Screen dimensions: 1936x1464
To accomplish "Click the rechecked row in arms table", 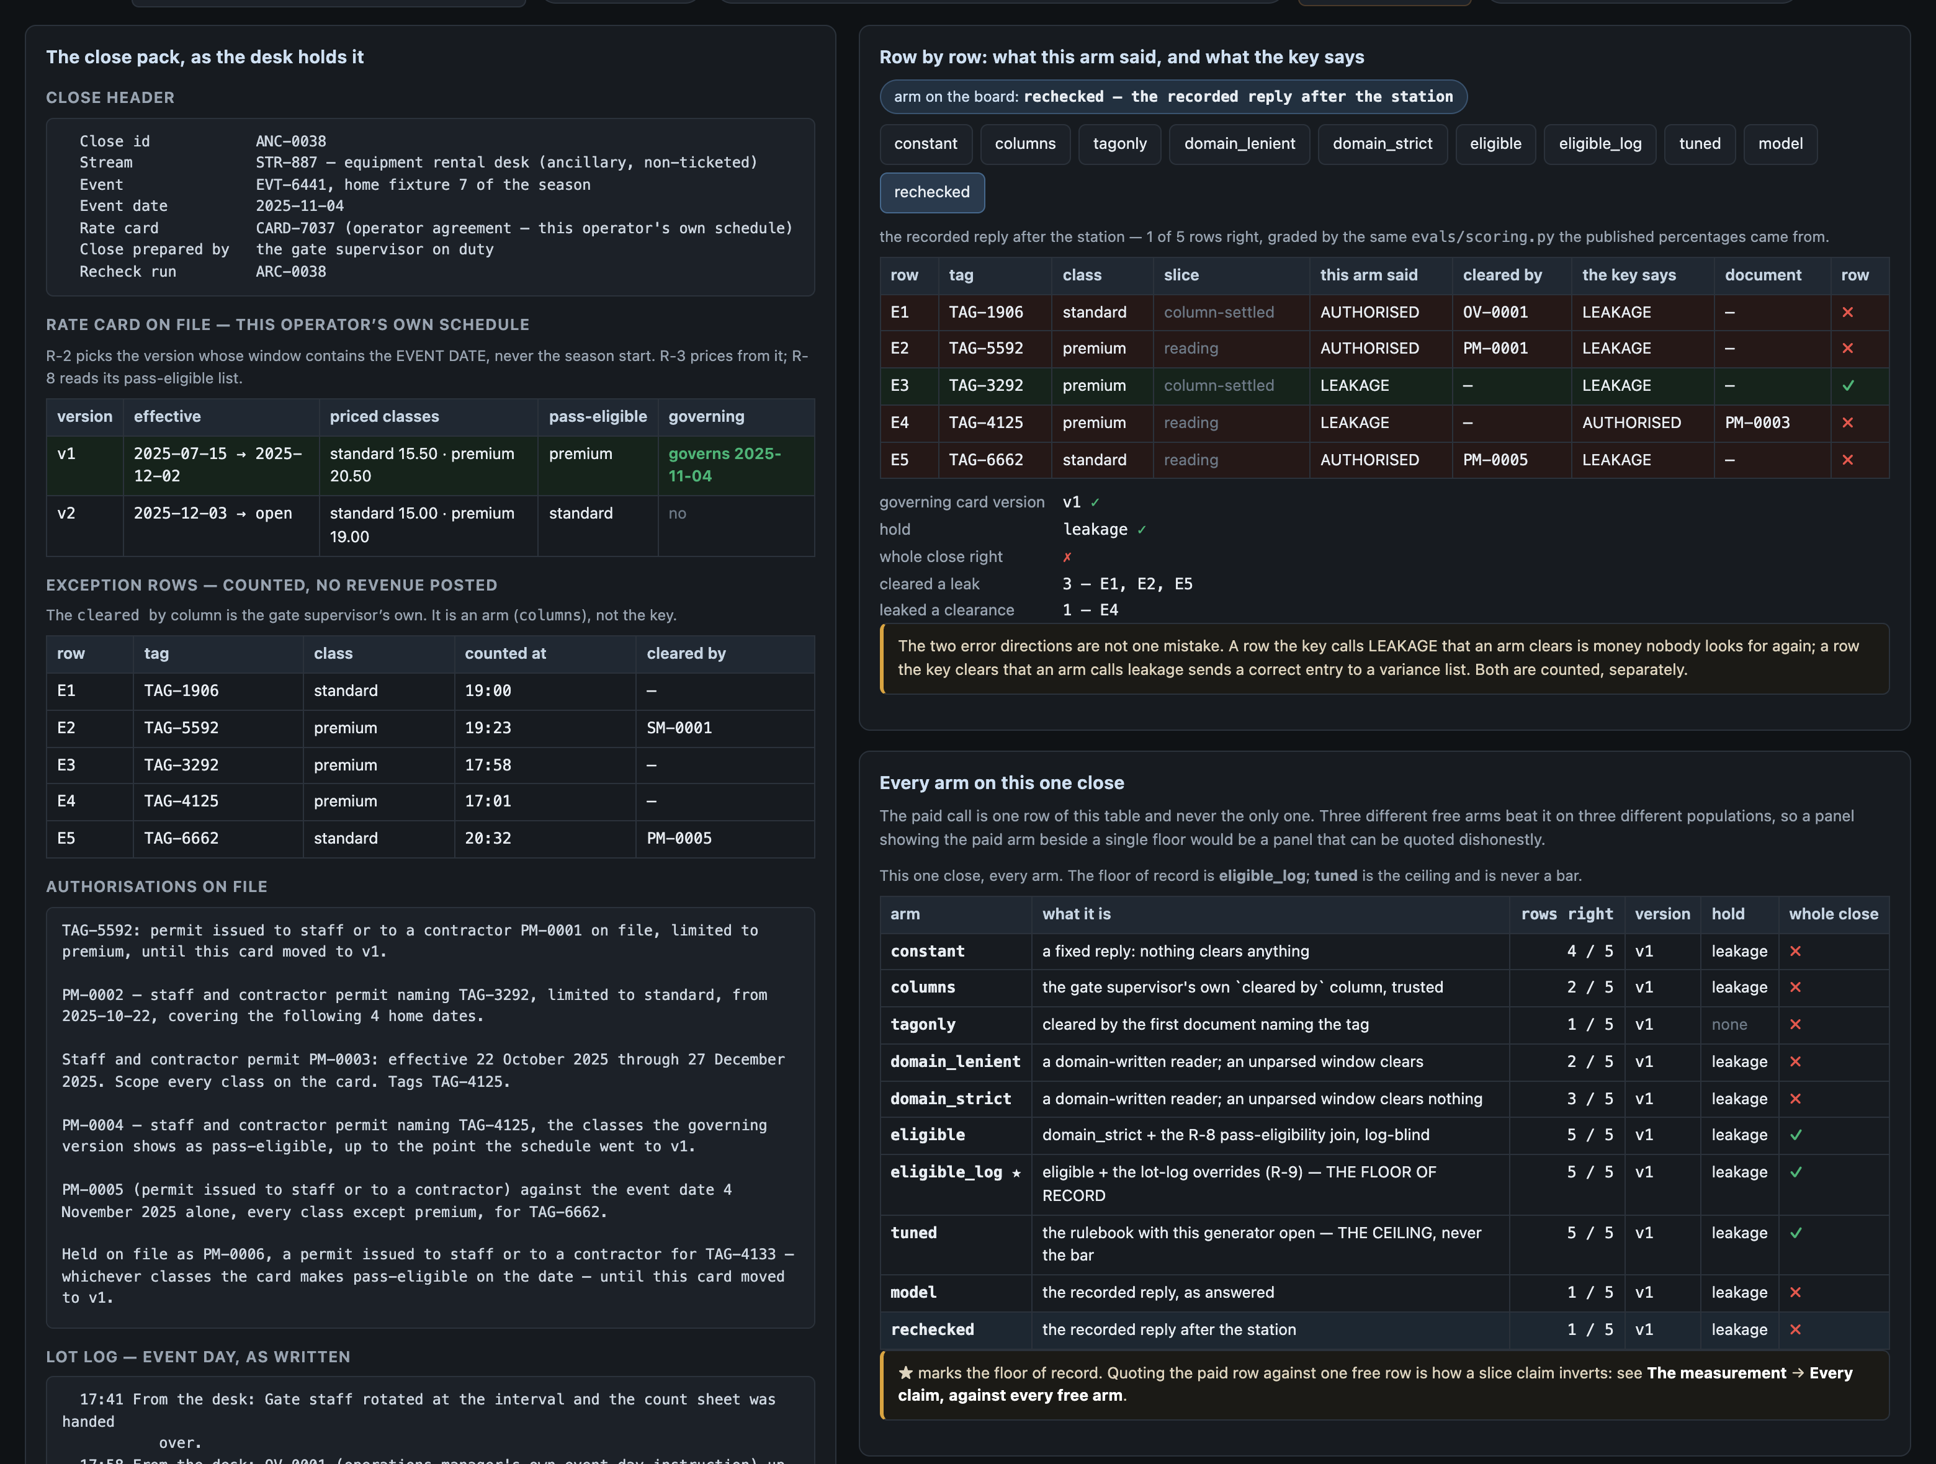I will pyautogui.click(x=1384, y=1329).
